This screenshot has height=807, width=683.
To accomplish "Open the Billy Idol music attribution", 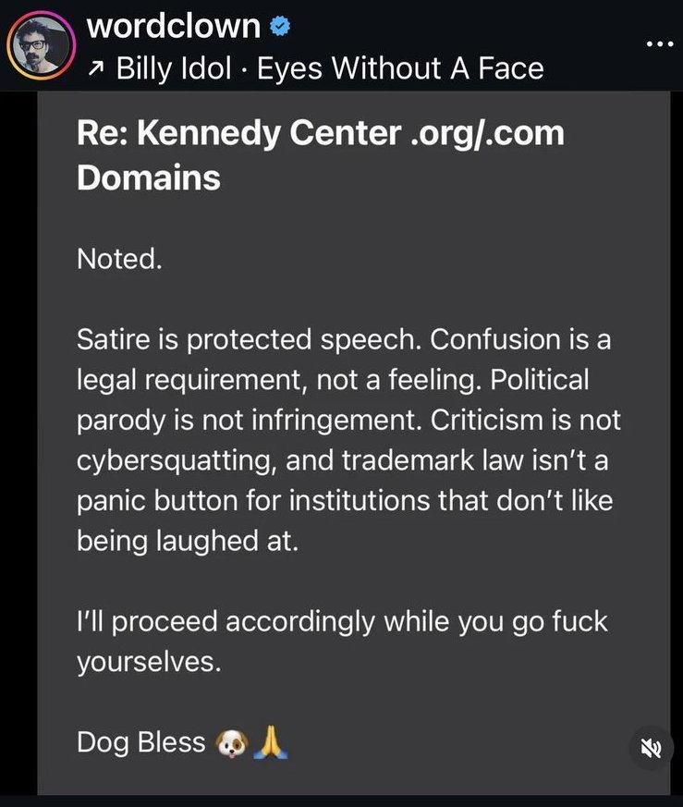I will click(176, 68).
